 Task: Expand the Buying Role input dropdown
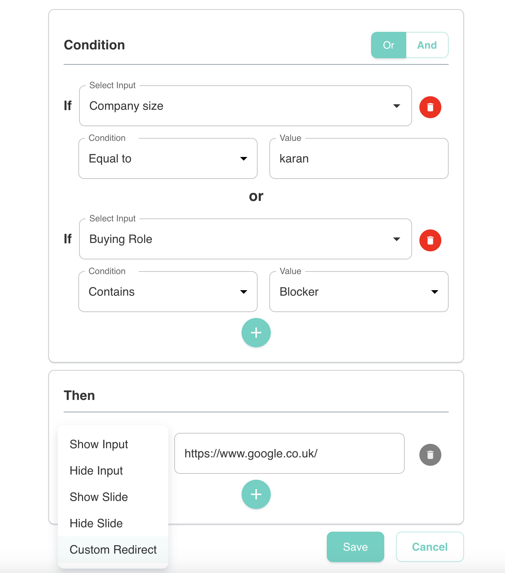coord(245,239)
